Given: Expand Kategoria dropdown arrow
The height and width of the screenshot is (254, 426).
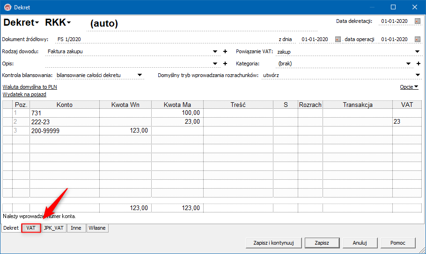Looking at the screenshot, I should (x=408, y=63).
